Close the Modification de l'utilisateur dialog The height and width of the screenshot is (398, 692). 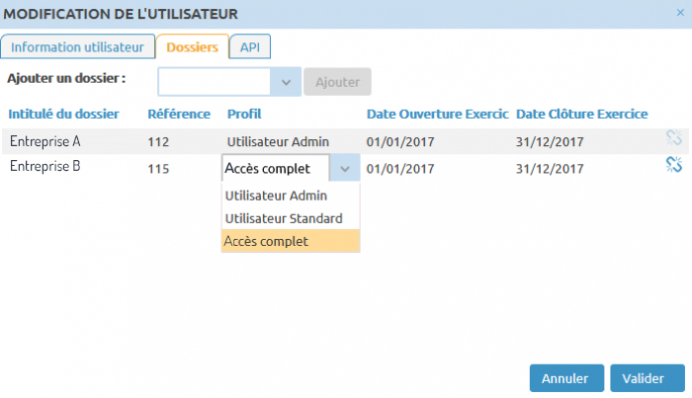point(680,13)
